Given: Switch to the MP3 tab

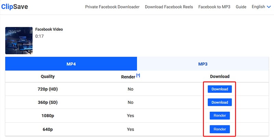Looking at the screenshot, I should (203, 64).
